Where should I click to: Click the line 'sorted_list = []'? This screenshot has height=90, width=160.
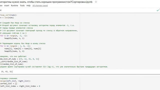pos(9,83)
